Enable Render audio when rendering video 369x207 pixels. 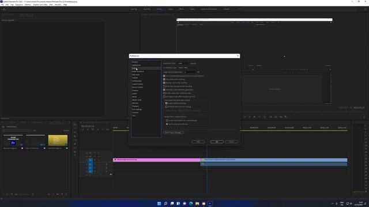click(x=164, y=93)
